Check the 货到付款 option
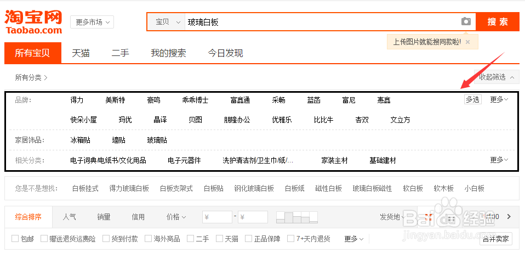 (106, 239)
